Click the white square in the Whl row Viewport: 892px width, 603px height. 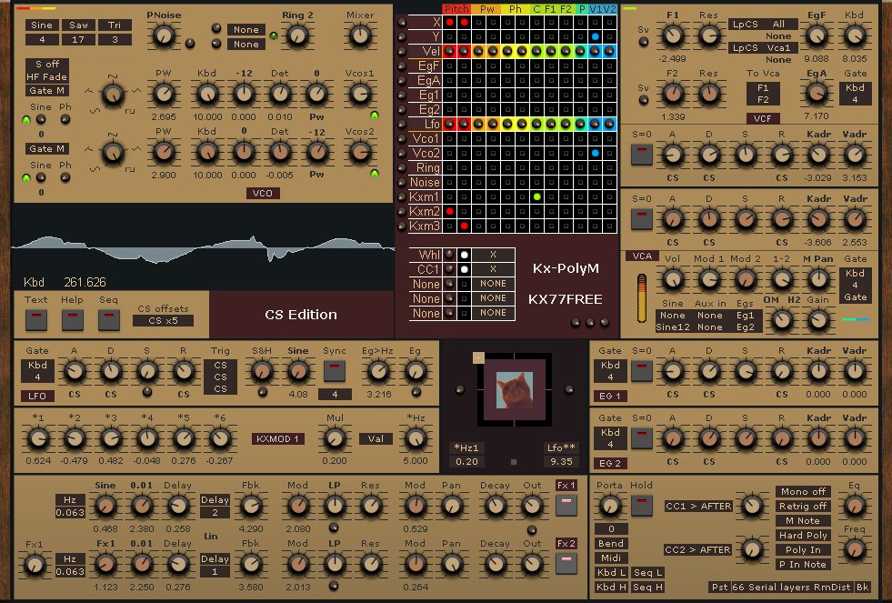tap(465, 255)
